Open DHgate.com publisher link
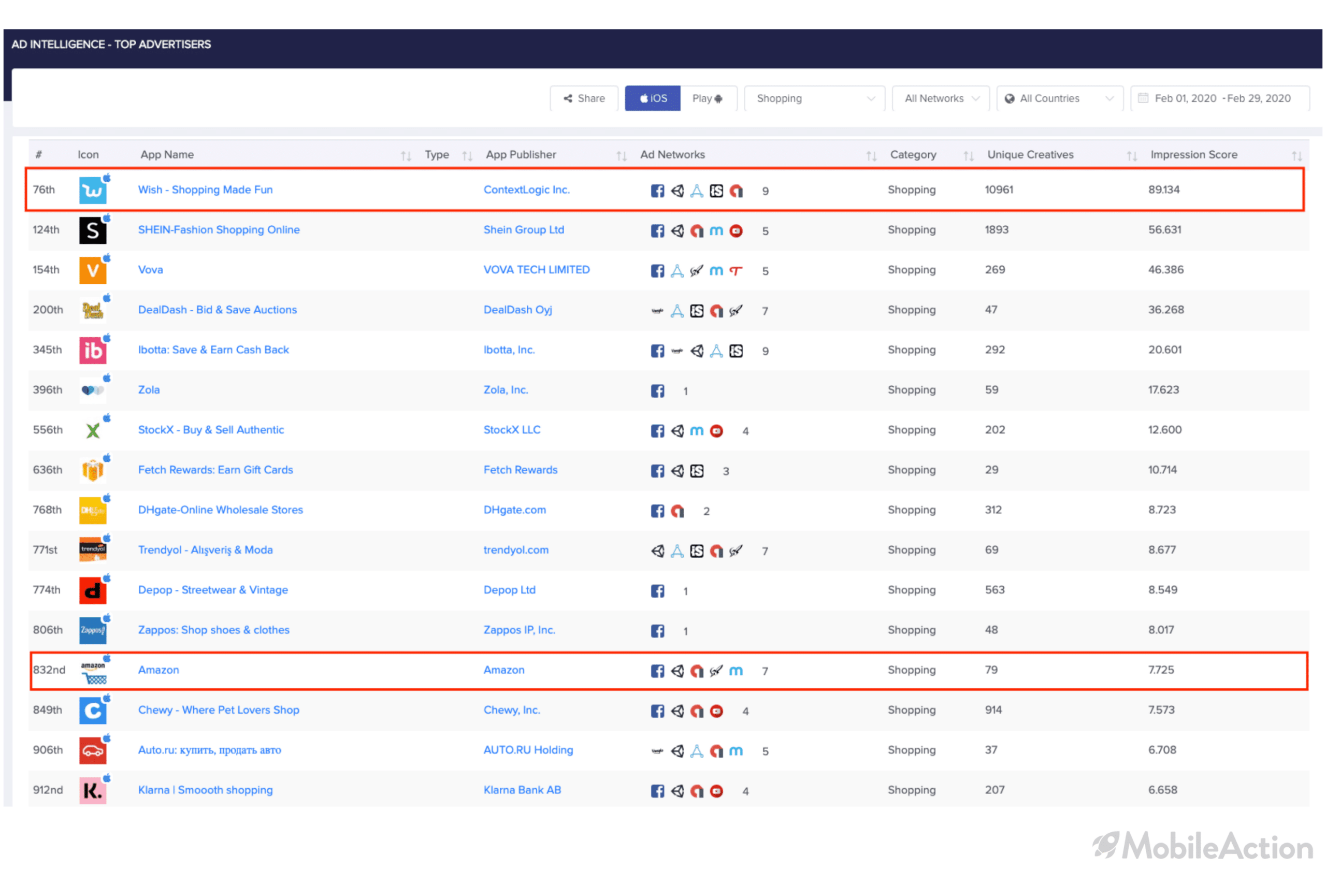 pyautogui.click(x=515, y=510)
